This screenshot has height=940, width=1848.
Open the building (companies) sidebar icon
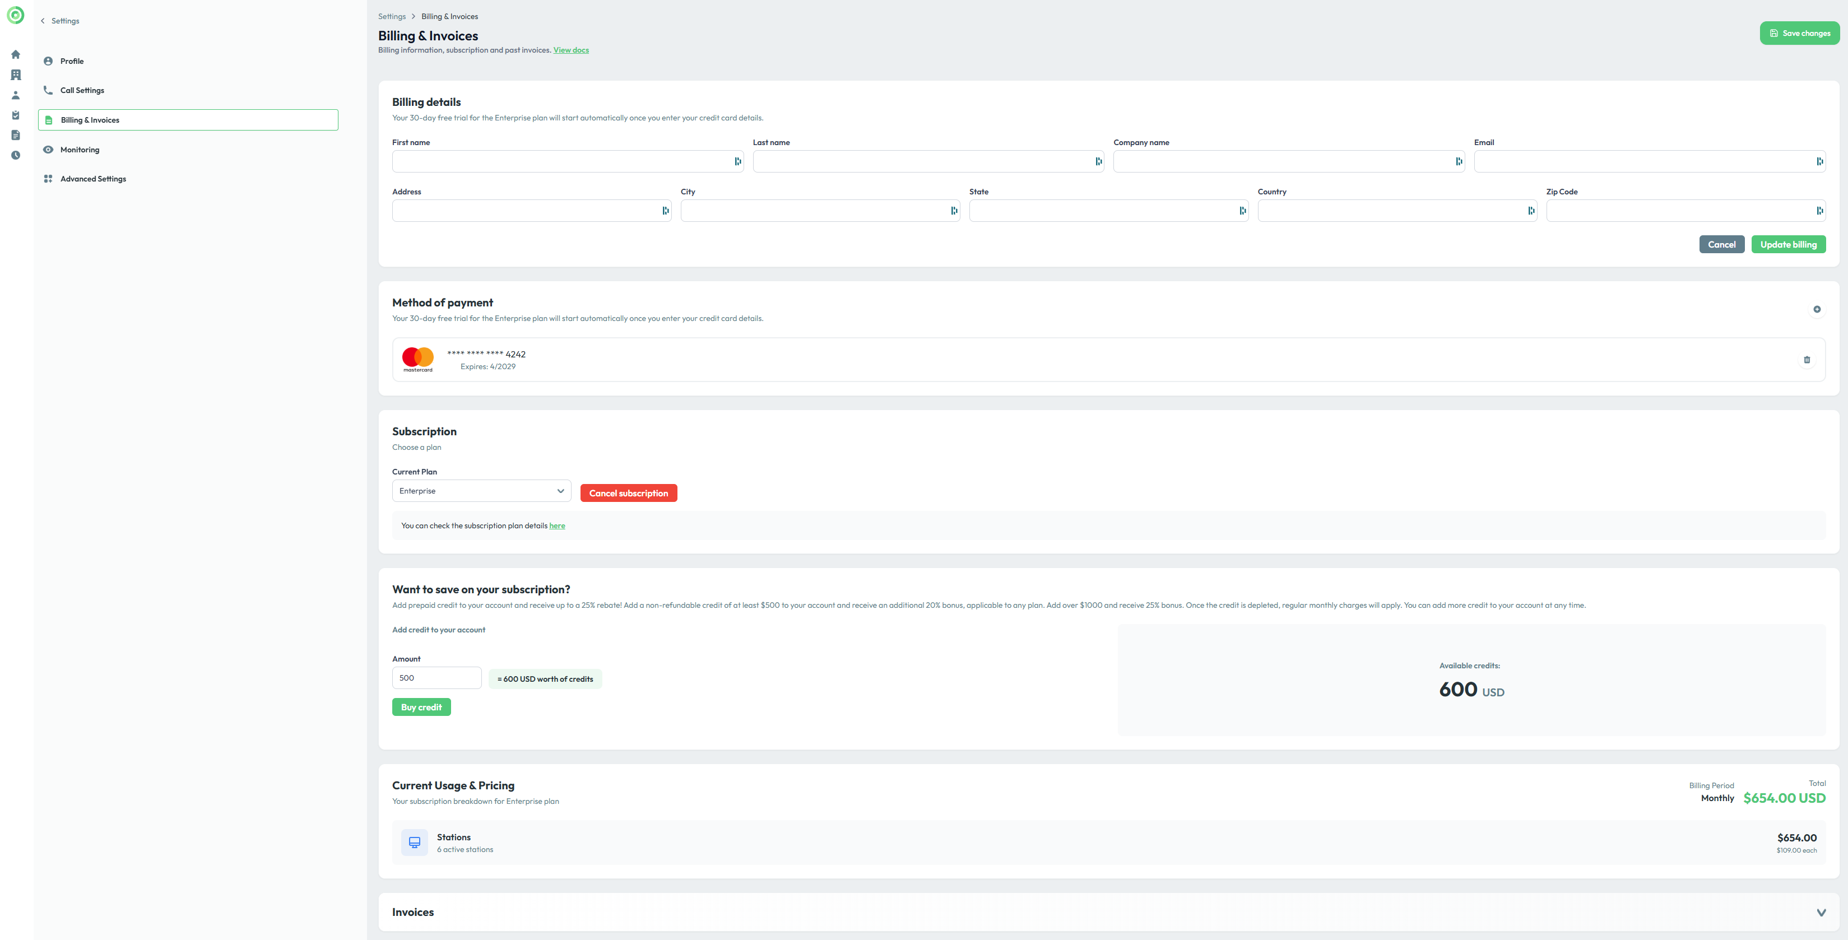[16, 75]
